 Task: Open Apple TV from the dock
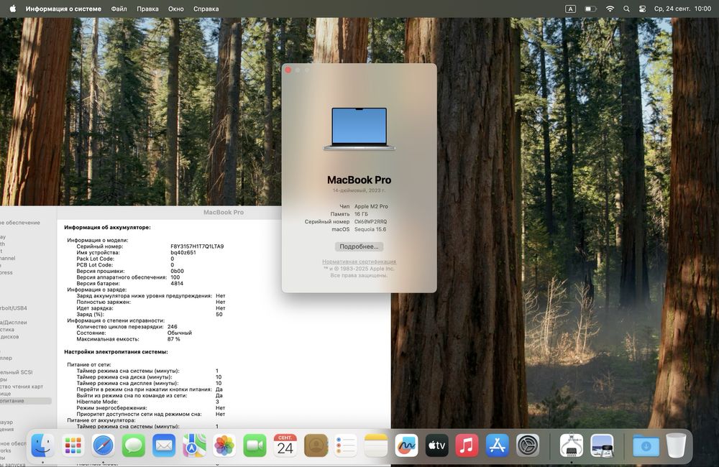pos(436,445)
